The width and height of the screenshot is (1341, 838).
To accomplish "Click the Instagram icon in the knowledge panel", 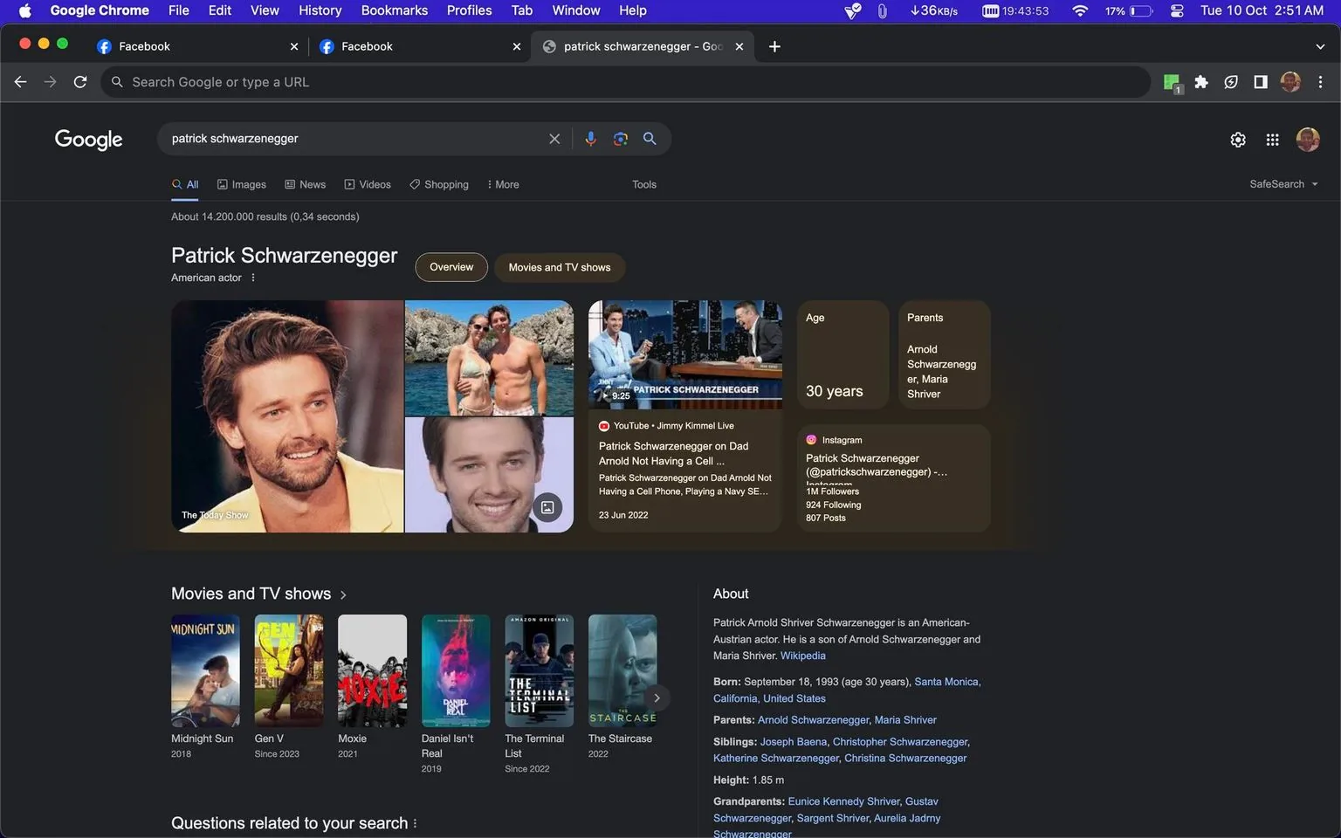I will (811, 439).
